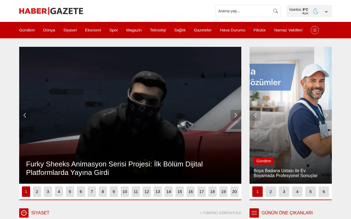Click the list icon beside GÜNÜN ÖNE ÇIKANLARI
The width and height of the screenshot is (351, 219).
(254, 213)
